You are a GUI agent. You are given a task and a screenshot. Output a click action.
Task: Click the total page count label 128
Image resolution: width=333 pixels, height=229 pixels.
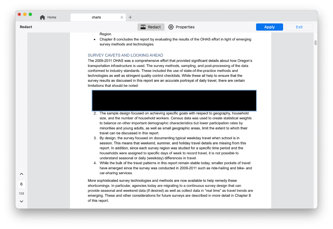(x=21, y=193)
